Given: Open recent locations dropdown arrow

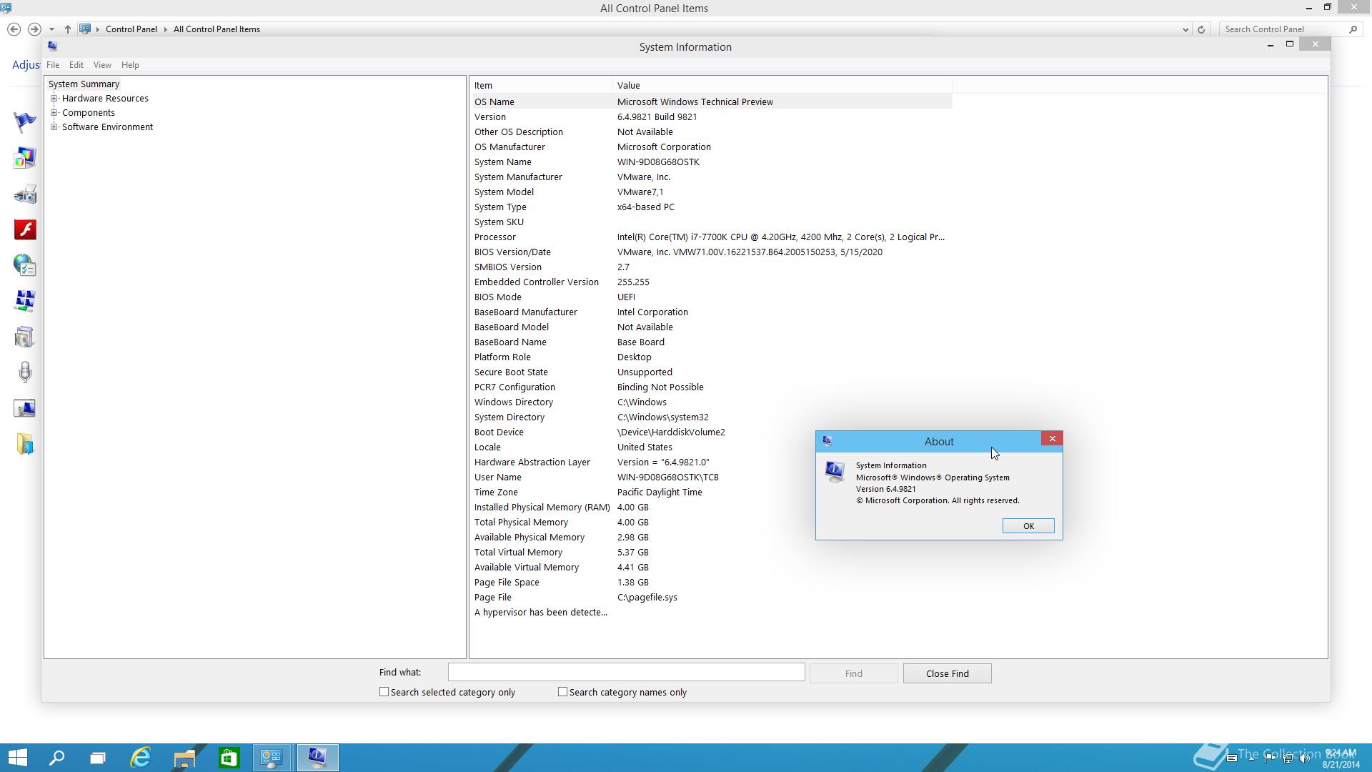Looking at the screenshot, I should point(51,29).
